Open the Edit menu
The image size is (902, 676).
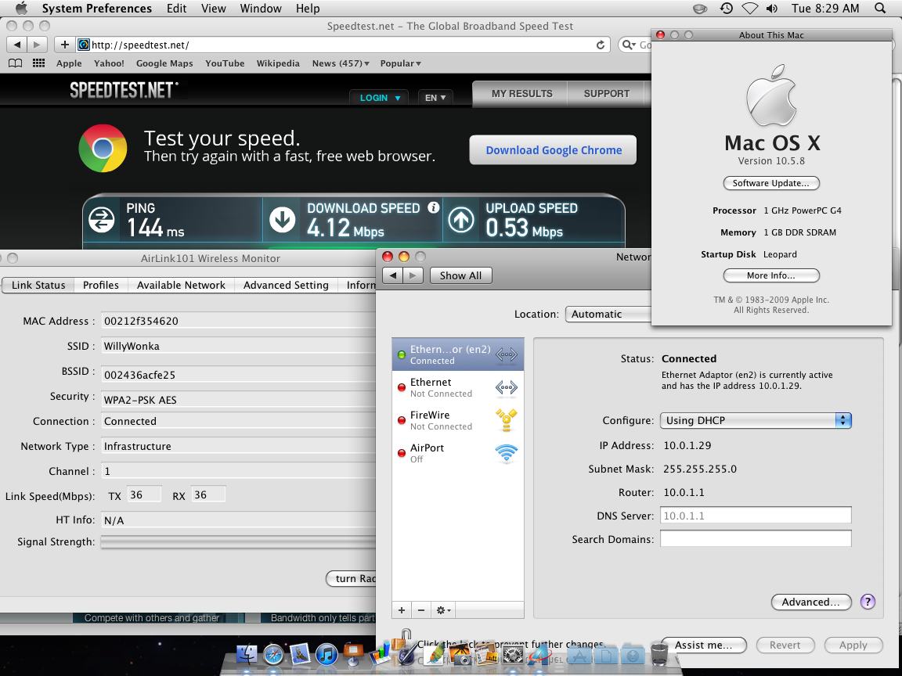click(x=177, y=8)
